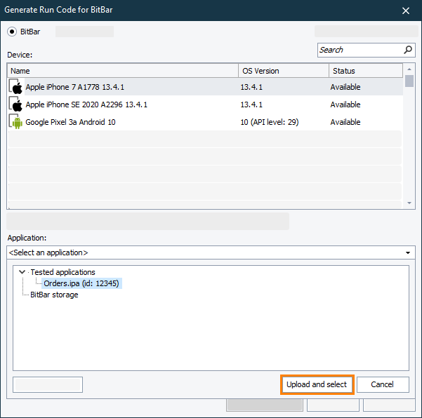Viewport: 422px width, 418px height.
Task: Sort devices by OS Version column
Action: 284,71
